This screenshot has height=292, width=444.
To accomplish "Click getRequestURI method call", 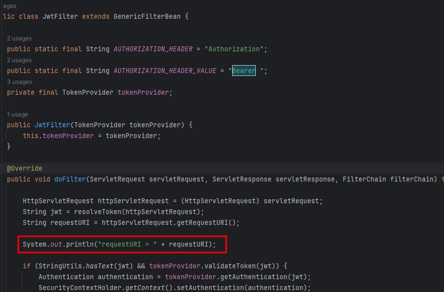I will click(202, 223).
